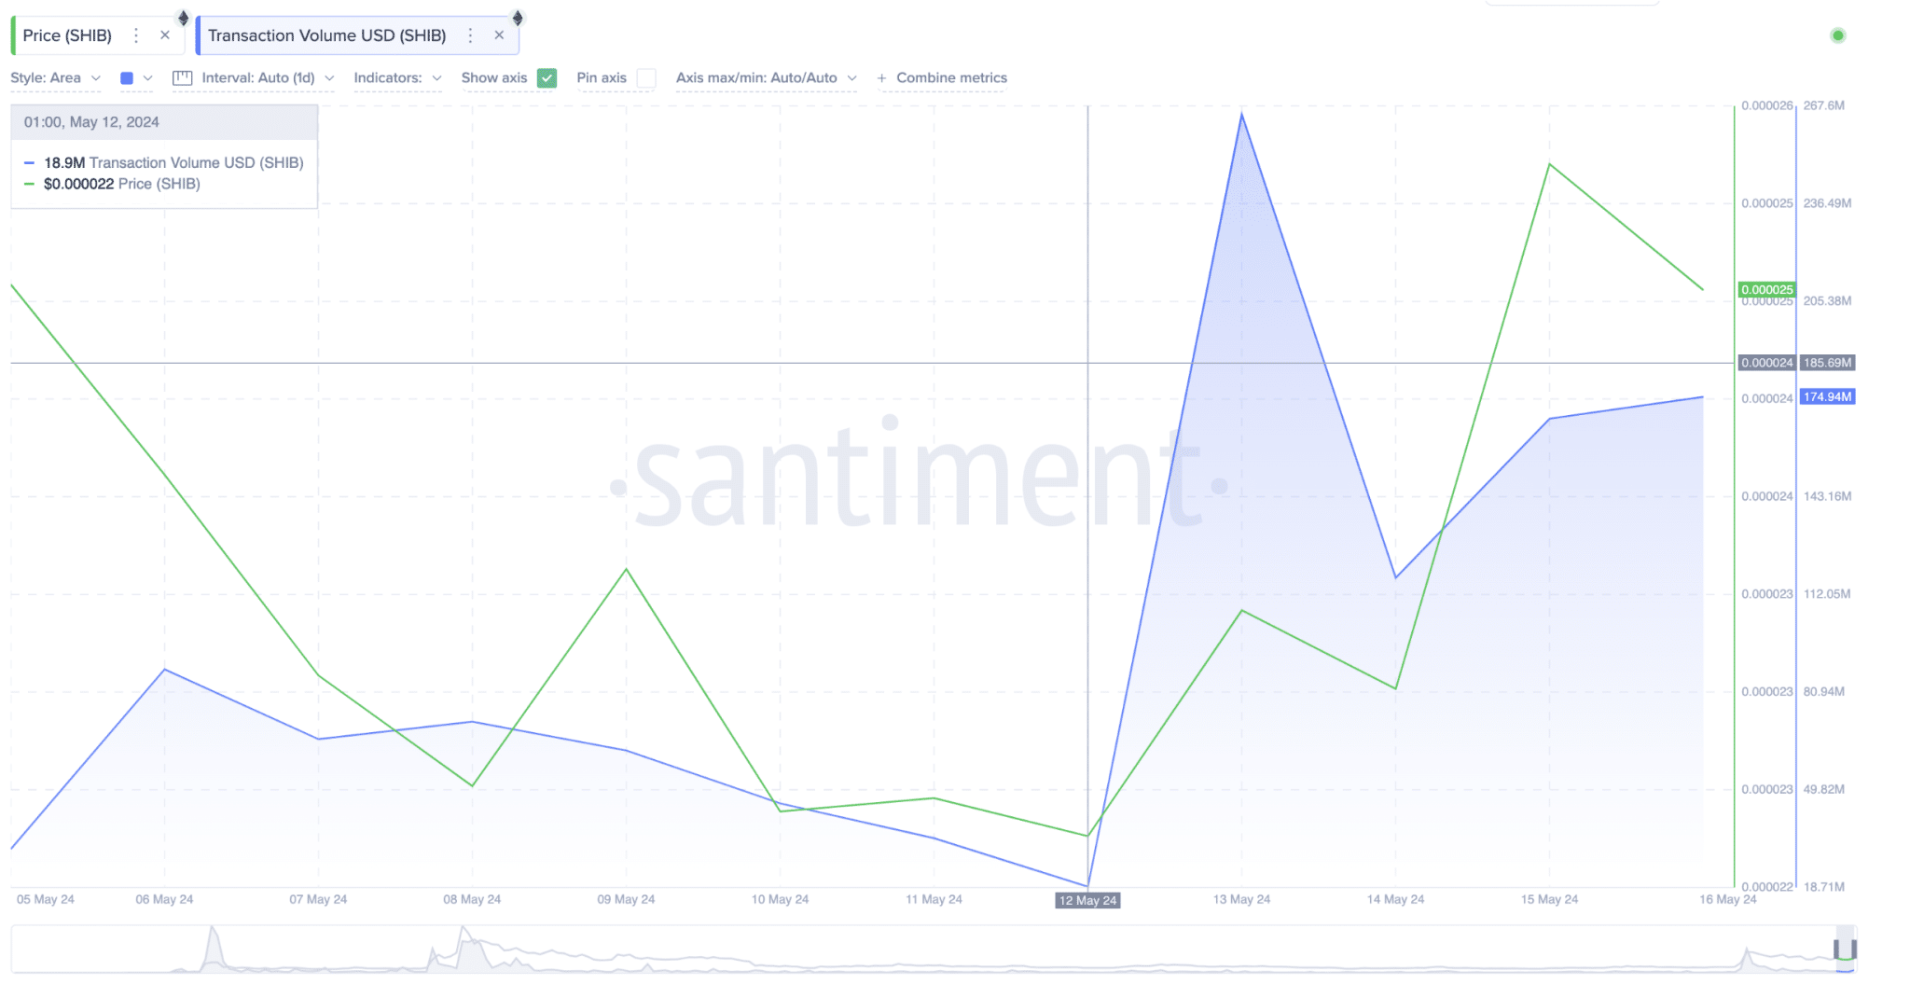Remove the Transaction Volume USD (SHIB) metric
This screenshot has width=1910, height=984.
coord(499,35)
